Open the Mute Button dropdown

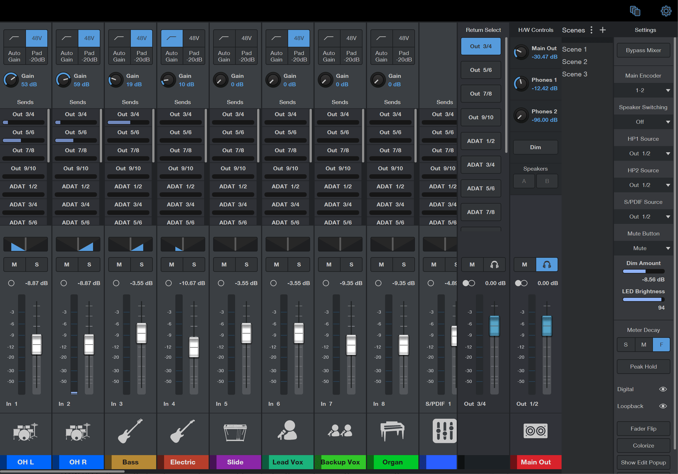point(644,248)
